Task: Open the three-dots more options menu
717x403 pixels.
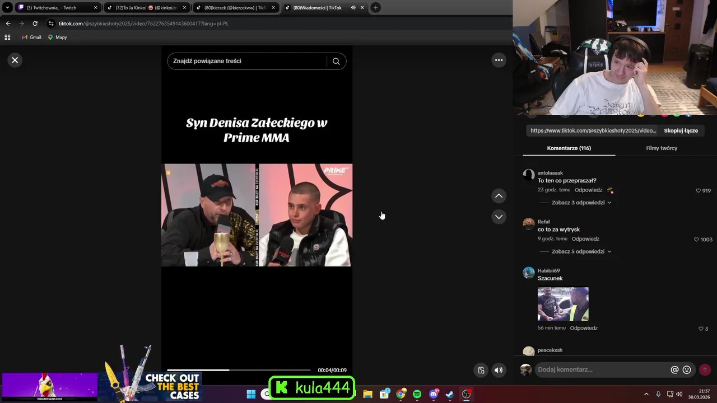Action: pyautogui.click(x=499, y=60)
